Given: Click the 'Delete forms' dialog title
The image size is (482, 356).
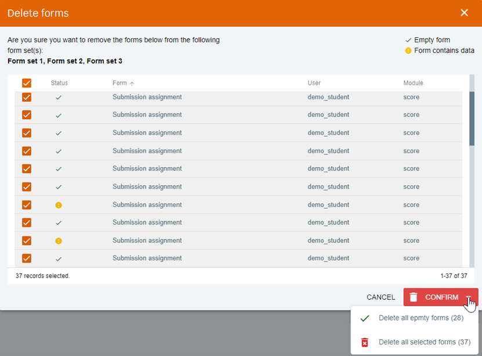Looking at the screenshot, I should [38, 13].
